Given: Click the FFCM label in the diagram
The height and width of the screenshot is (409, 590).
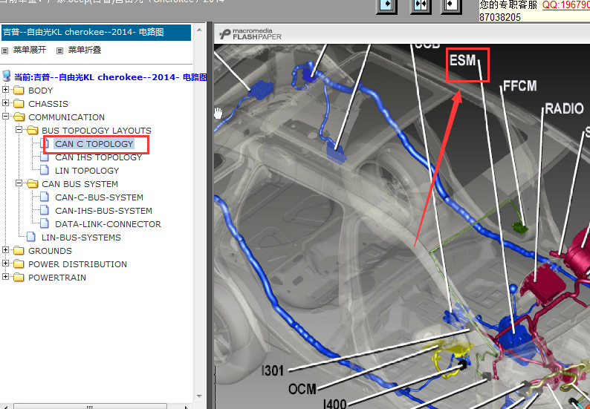Looking at the screenshot, I should click(519, 86).
